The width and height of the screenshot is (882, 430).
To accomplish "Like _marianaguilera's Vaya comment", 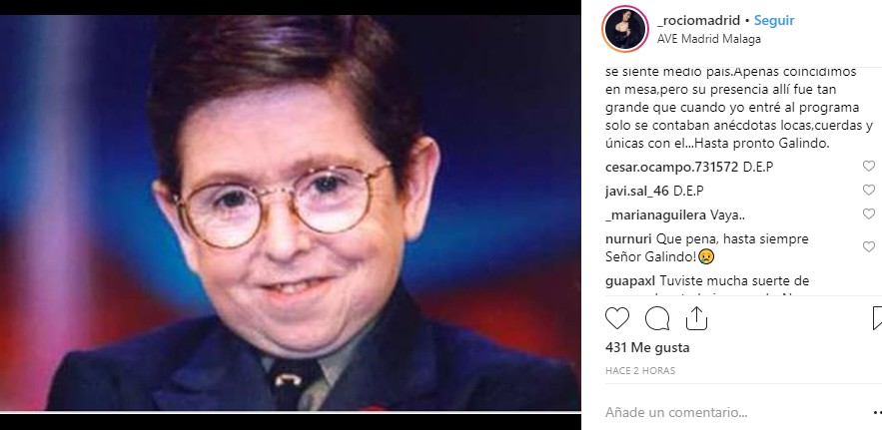I will pos(868,215).
